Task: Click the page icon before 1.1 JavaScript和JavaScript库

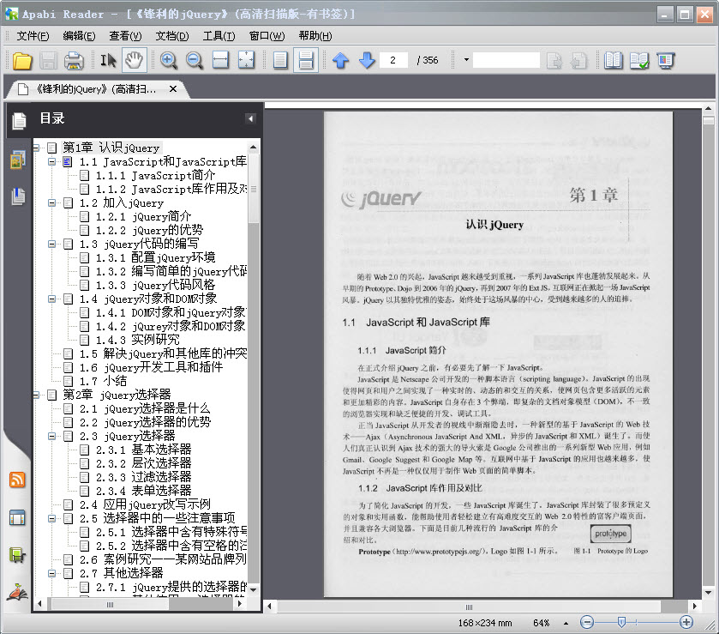Action: (68, 161)
